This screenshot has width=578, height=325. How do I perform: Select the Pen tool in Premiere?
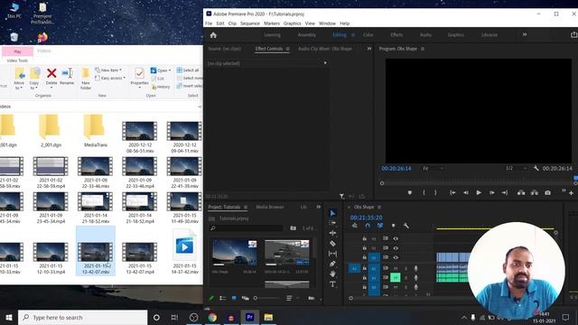pyautogui.click(x=332, y=264)
